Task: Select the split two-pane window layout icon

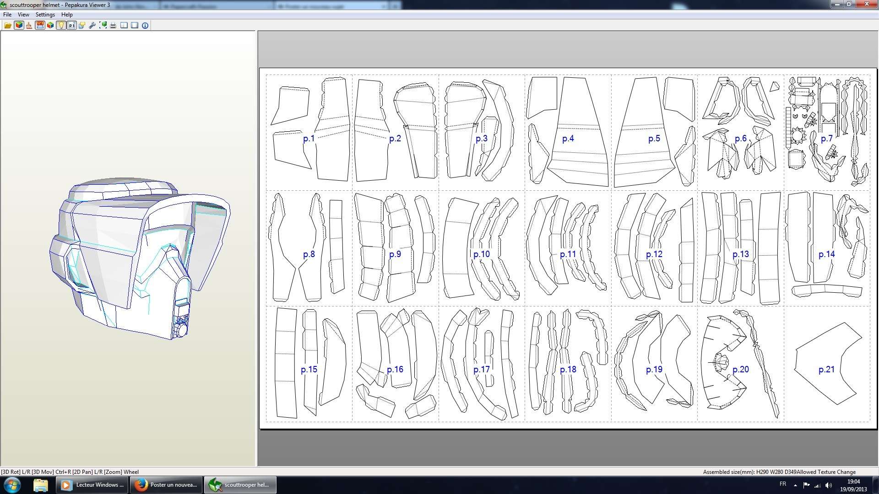Action: pos(124,26)
